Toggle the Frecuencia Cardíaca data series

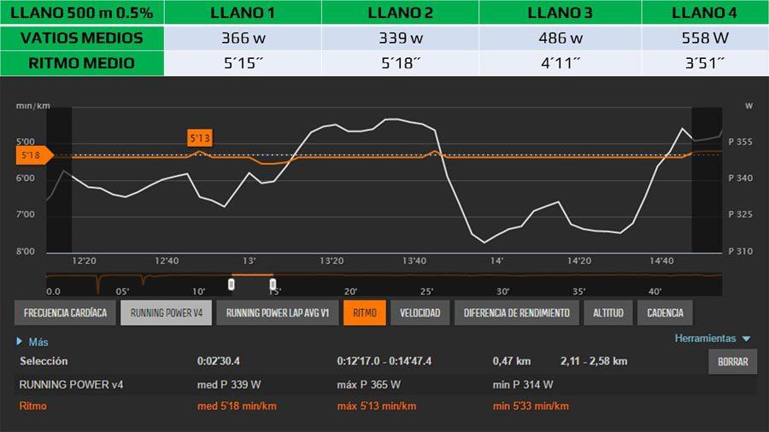click(x=65, y=312)
